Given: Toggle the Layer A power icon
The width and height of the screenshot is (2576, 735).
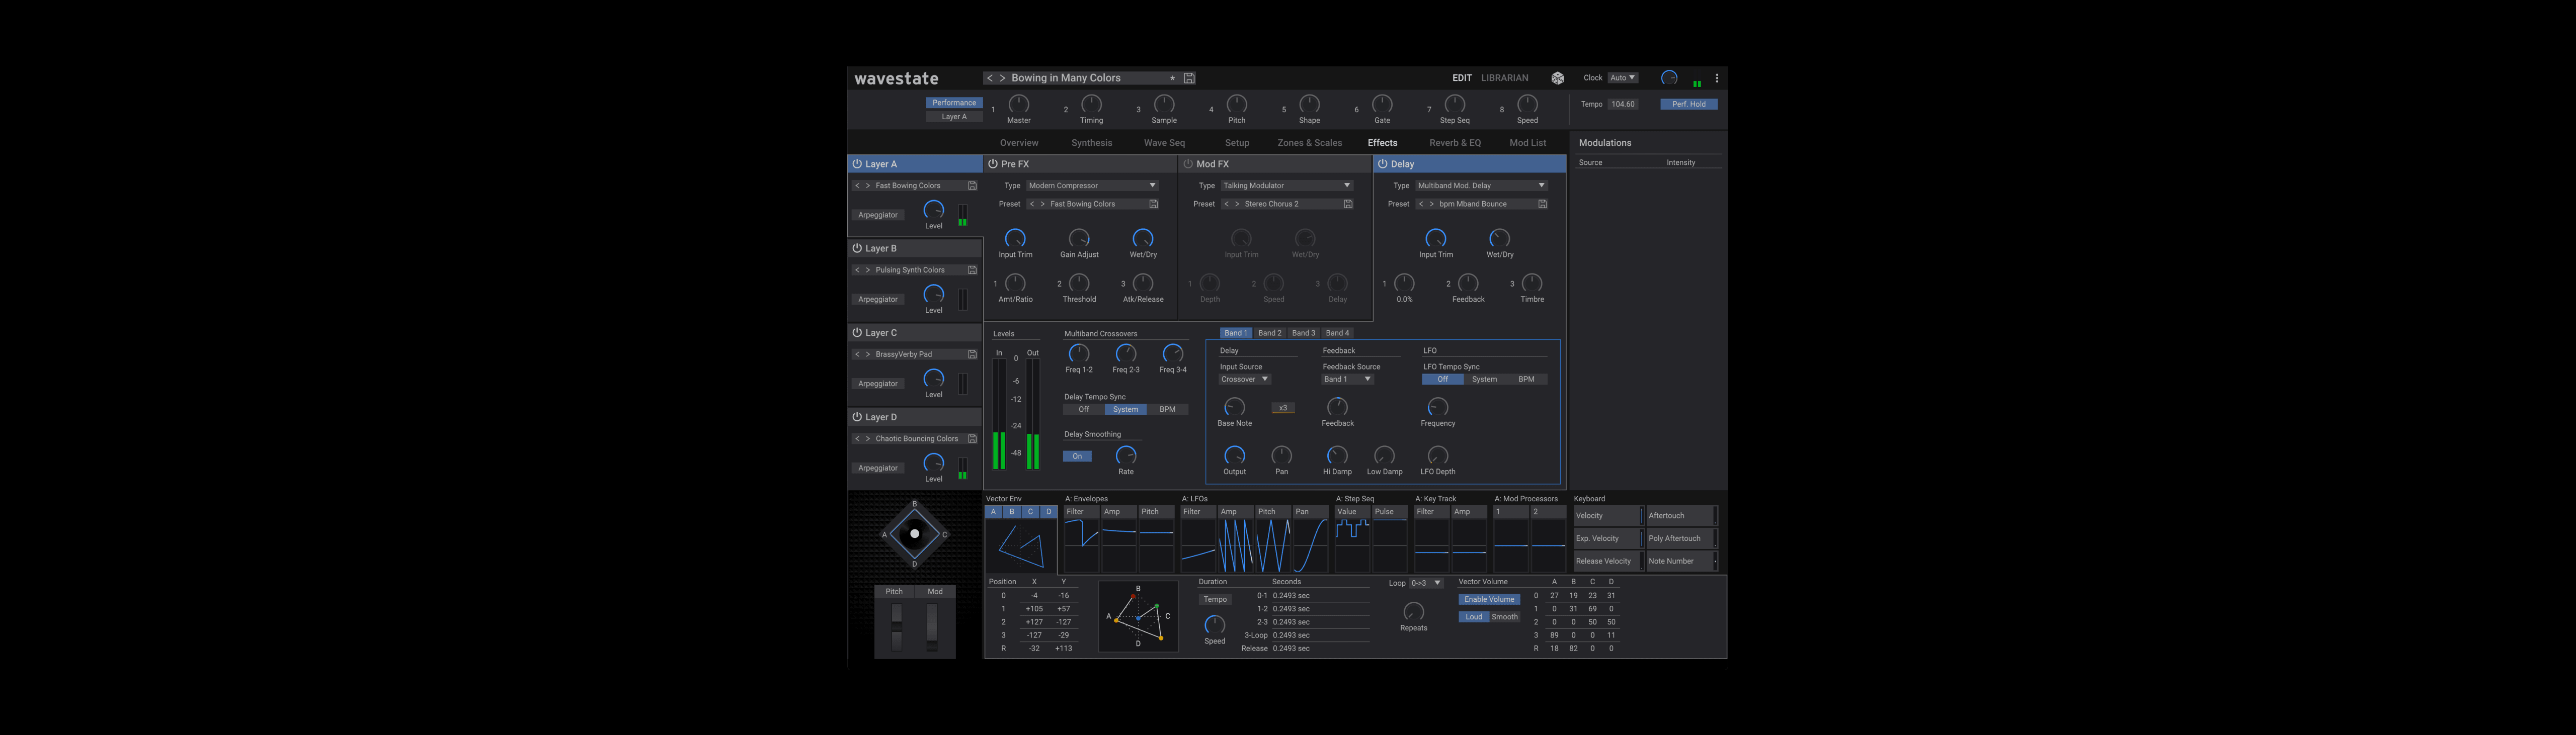Looking at the screenshot, I should tap(857, 164).
